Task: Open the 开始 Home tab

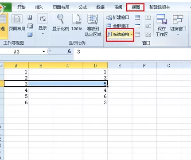Action: point(21,7)
